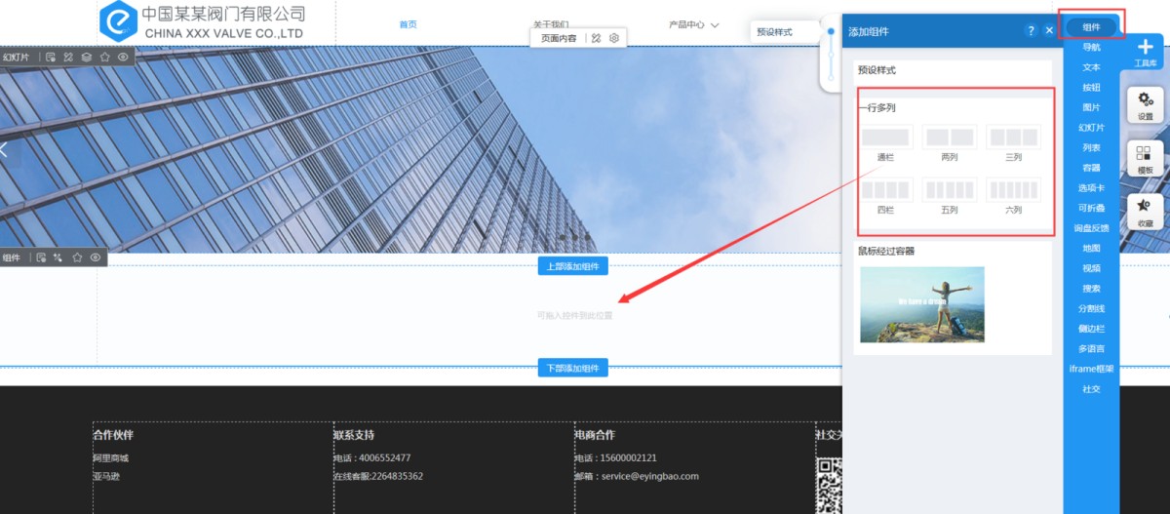Click the 页面内容 toolbar settings gear icon

tap(614, 38)
